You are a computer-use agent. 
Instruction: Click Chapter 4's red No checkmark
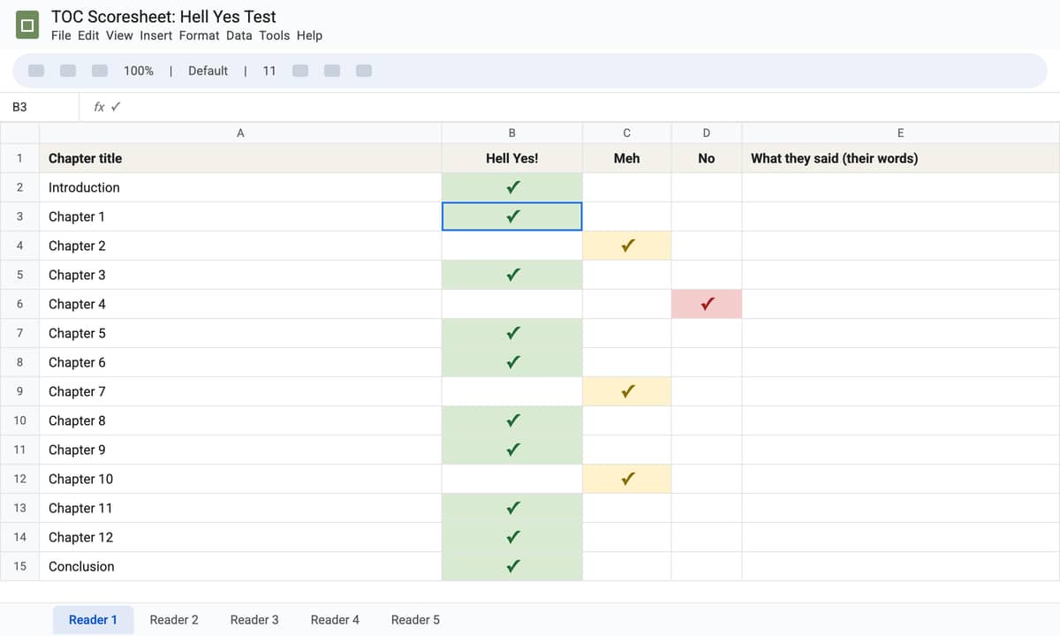click(x=707, y=304)
